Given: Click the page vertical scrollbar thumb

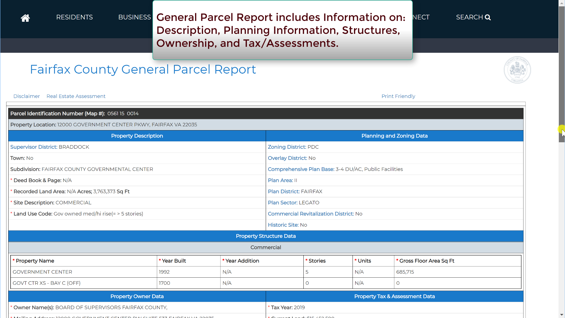Looking at the screenshot, I should [x=561, y=74].
